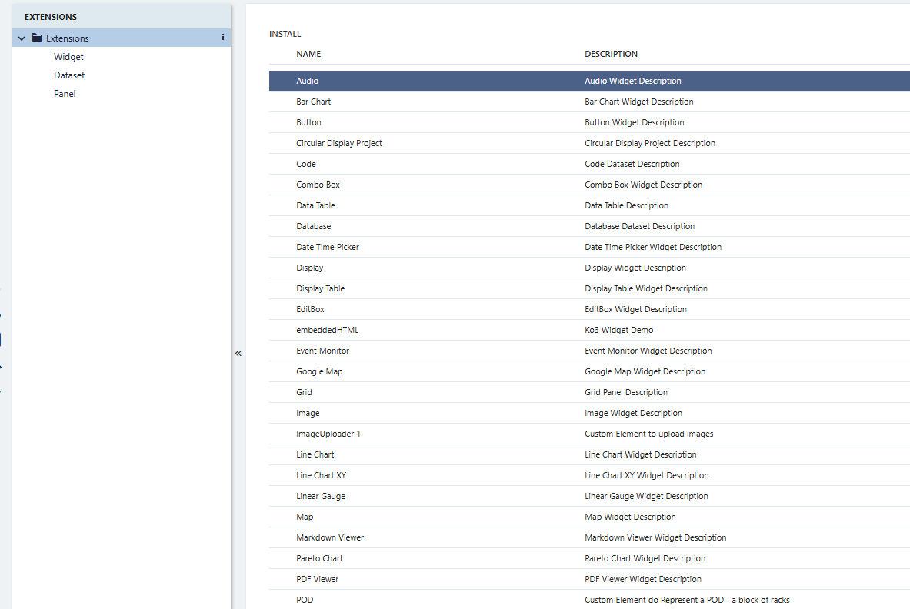Select the Audio extension row
This screenshot has width=910, height=609.
point(308,81)
